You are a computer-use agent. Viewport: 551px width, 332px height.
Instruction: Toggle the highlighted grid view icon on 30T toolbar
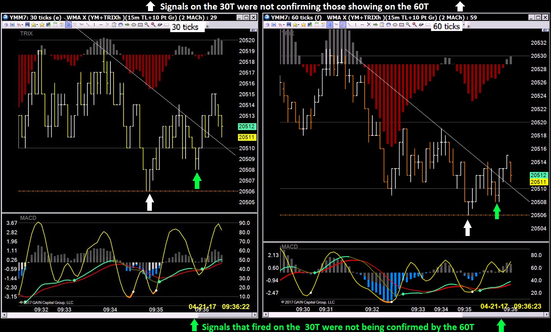(68, 24)
